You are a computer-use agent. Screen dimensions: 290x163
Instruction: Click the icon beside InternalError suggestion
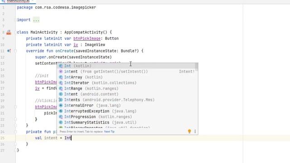61,105
